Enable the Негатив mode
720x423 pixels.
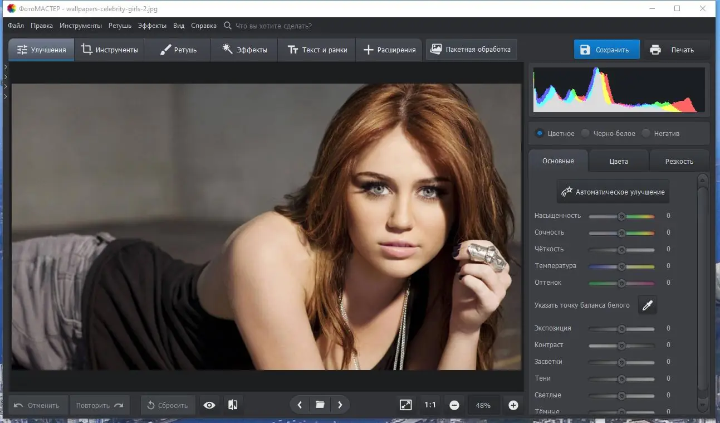pos(645,133)
